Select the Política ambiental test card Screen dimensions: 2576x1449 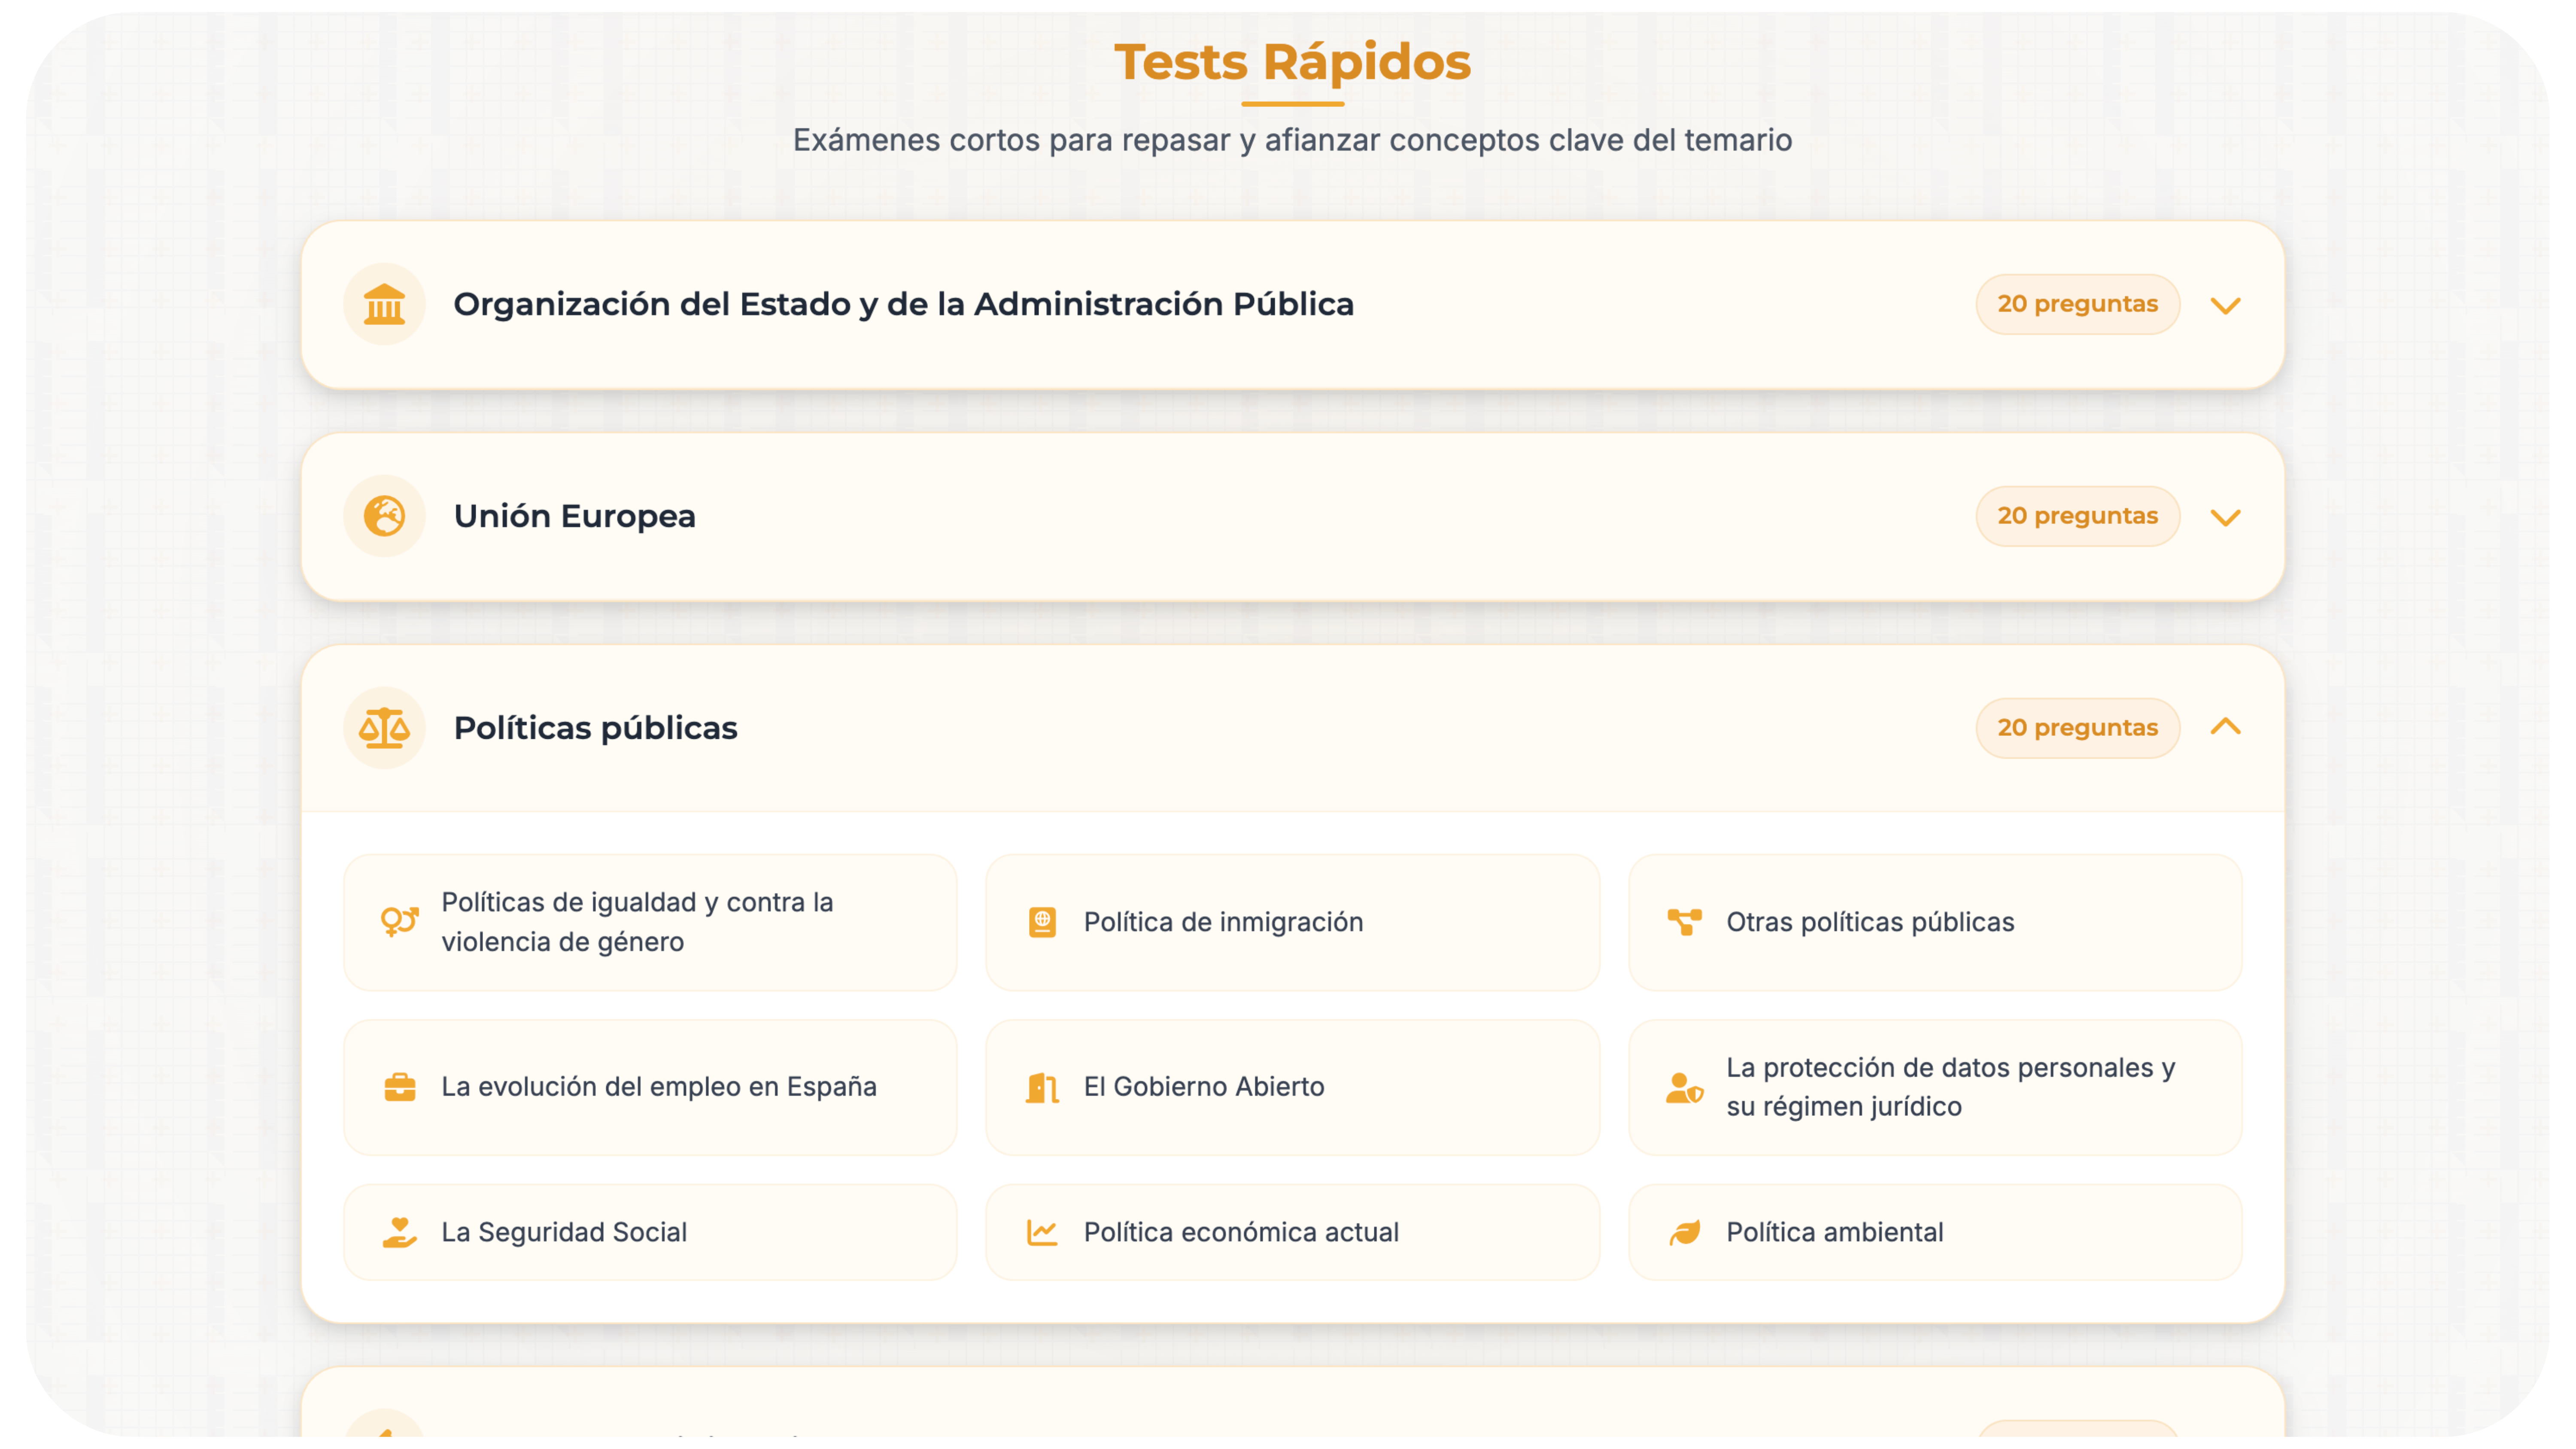point(1935,1232)
